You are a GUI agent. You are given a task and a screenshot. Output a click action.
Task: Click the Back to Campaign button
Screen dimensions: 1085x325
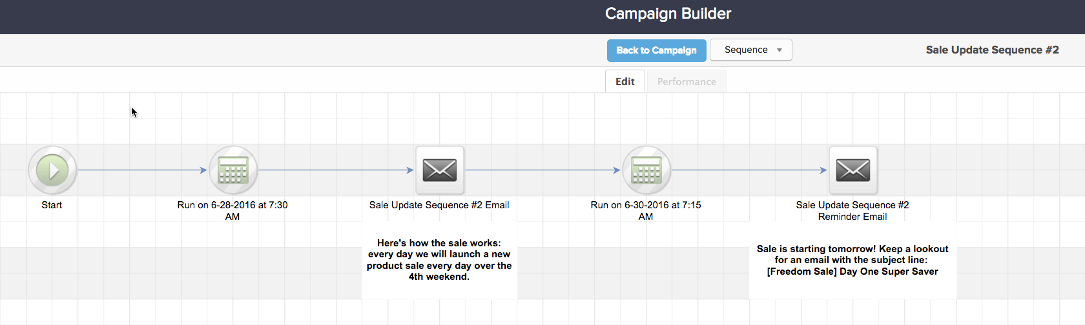pyautogui.click(x=656, y=50)
